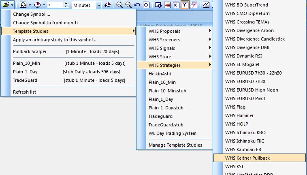Click the highlighted Y-fork toolbar icon

click(185, 5)
